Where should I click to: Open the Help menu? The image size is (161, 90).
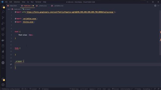[x=45, y=2]
